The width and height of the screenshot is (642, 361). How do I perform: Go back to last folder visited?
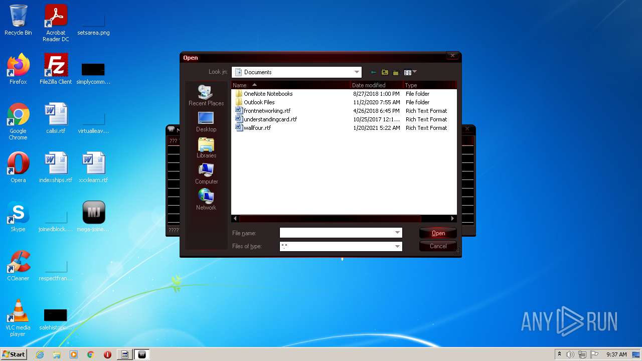point(373,72)
